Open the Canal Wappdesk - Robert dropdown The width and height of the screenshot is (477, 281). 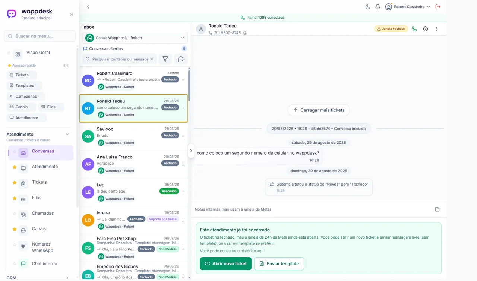point(135,38)
